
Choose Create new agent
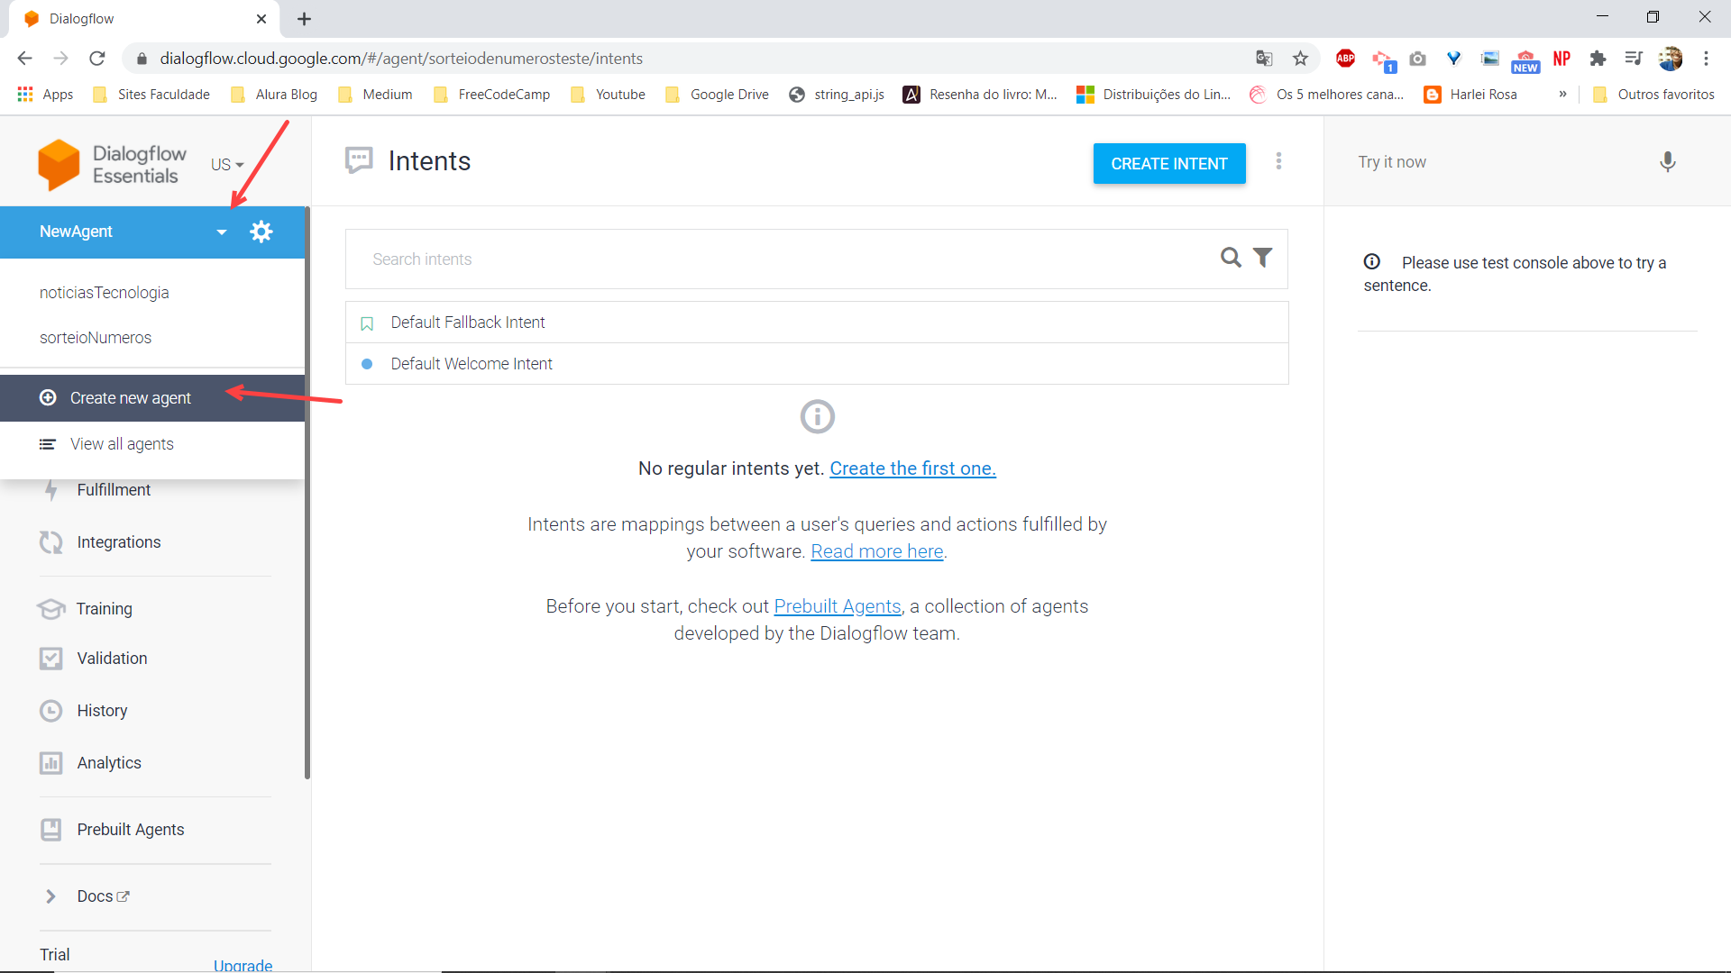point(152,398)
